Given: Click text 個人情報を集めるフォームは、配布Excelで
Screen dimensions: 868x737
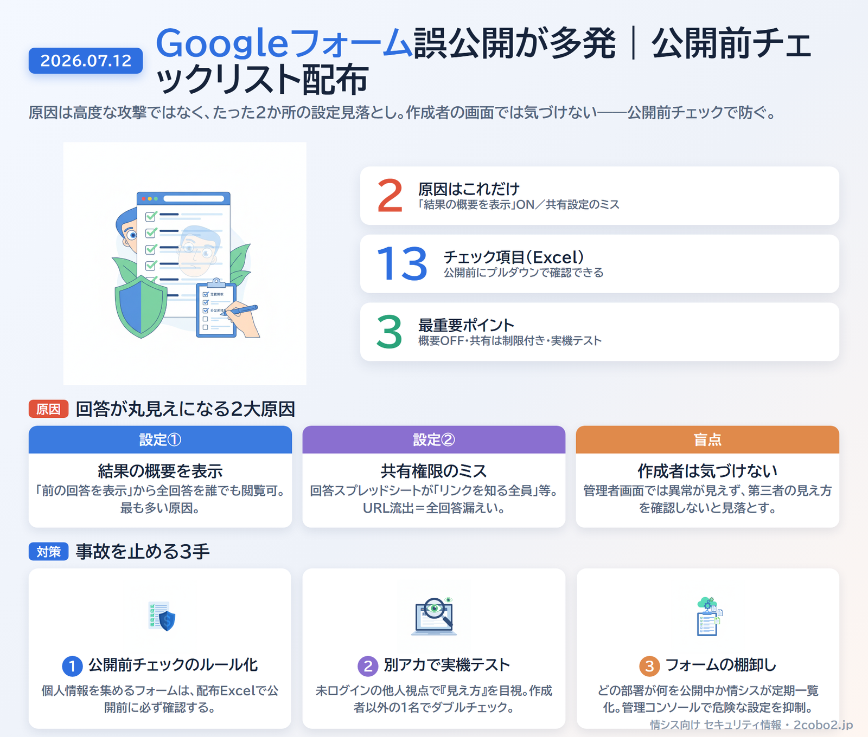Looking at the screenshot, I should tap(160, 699).
